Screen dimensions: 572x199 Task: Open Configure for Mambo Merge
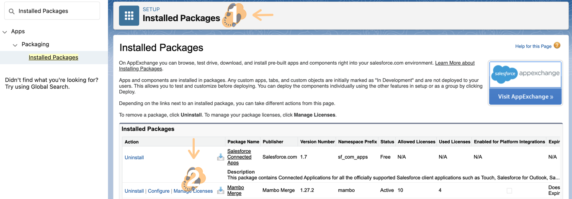(x=158, y=191)
